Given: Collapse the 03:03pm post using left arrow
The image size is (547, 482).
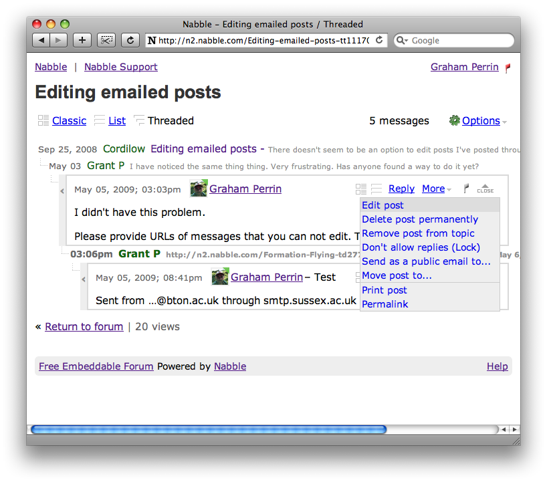Looking at the screenshot, I should [62, 191].
